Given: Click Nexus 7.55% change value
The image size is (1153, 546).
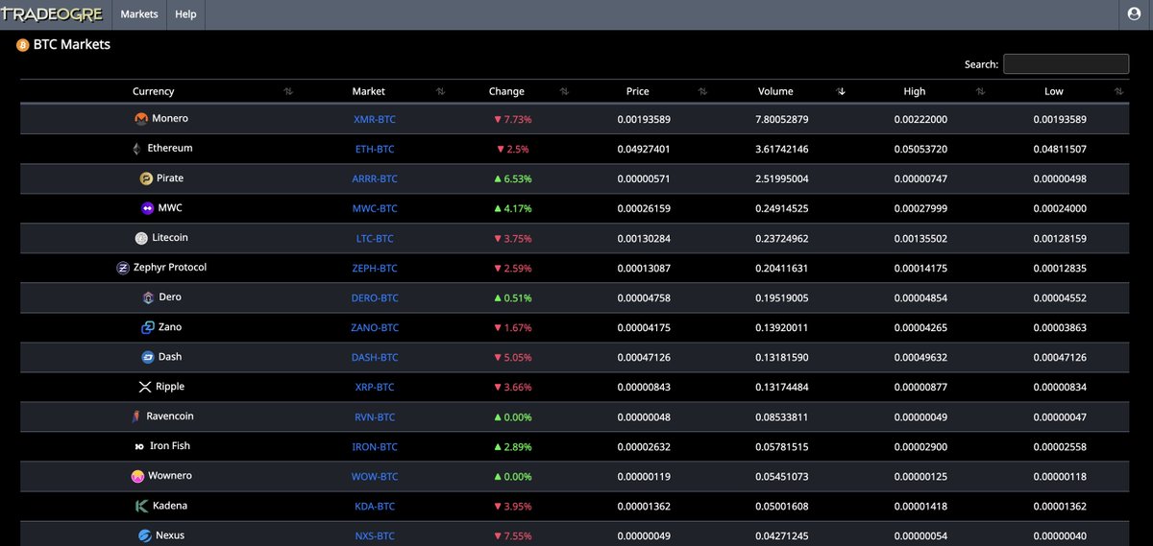Looking at the screenshot, I should 512,536.
